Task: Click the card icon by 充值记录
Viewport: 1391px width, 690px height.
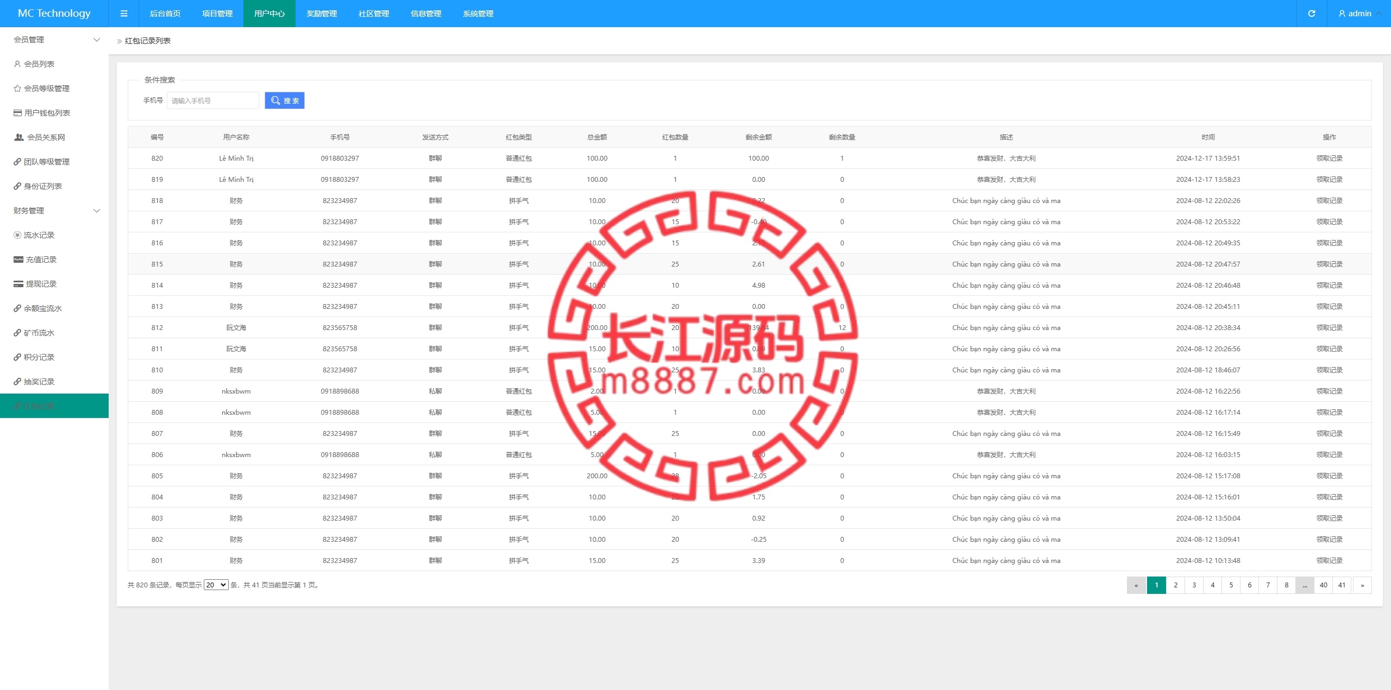Action: coord(18,259)
